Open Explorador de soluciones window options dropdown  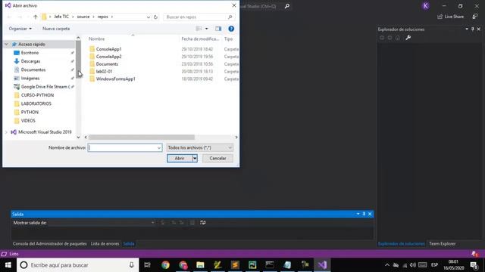pos(467,29)
